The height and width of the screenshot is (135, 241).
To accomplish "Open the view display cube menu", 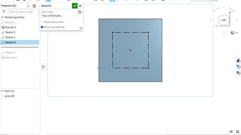I will click(234, 33).
